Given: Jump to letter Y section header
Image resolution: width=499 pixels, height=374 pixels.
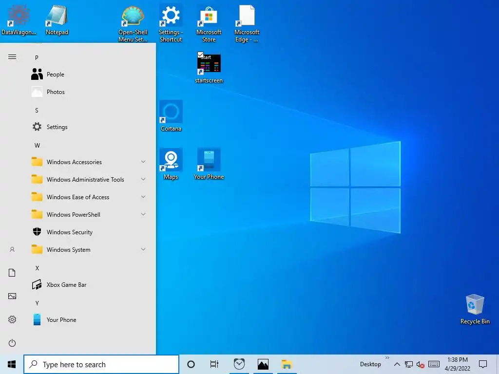Looking at the screenshot, I should pos(37,303).
